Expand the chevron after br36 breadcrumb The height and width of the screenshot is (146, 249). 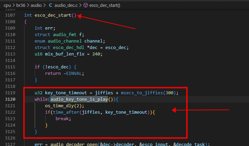[x=28, y=5]
